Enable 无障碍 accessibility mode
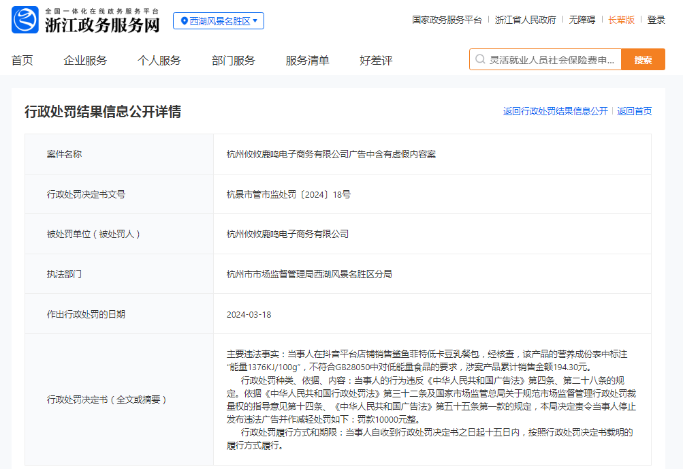683x469 pixels. pos(582,20)
